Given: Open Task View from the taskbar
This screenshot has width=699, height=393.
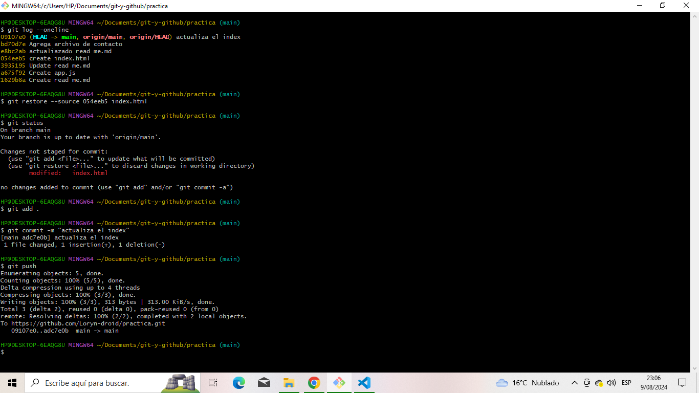Looking at the screenshot, I should click(x=213, y=383).
